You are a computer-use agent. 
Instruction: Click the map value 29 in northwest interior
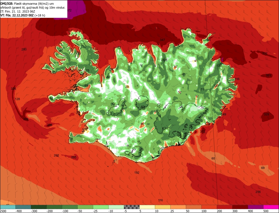tap(127, 87)
